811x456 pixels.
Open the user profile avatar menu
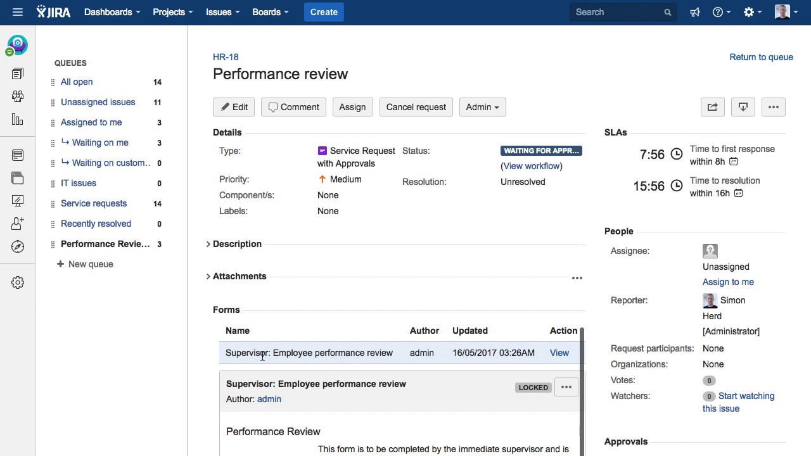[x=786, y=12]
